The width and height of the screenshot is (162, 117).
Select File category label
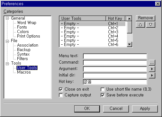point(14,41)
